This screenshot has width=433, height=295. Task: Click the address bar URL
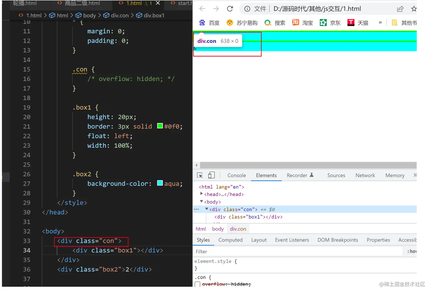pyautogui.click(x=317, y=9)
